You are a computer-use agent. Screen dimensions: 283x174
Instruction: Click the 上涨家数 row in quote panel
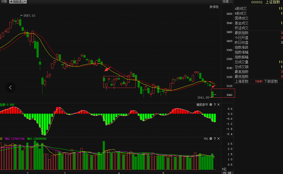pyautogui.click(x=241, y=81)
